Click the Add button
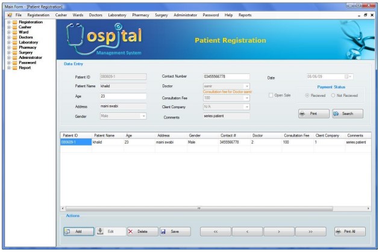Viewport: 379px width, 252px height. (x=79, y=232)
